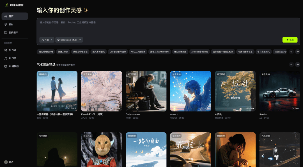Expand the SeedMusic v4.3+ model selector
Screen dimensions: 303x167
(x=69, y=40)
